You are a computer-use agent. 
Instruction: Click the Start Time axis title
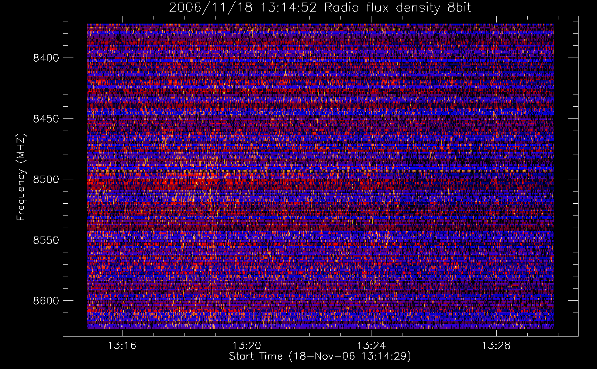point(320,356)
